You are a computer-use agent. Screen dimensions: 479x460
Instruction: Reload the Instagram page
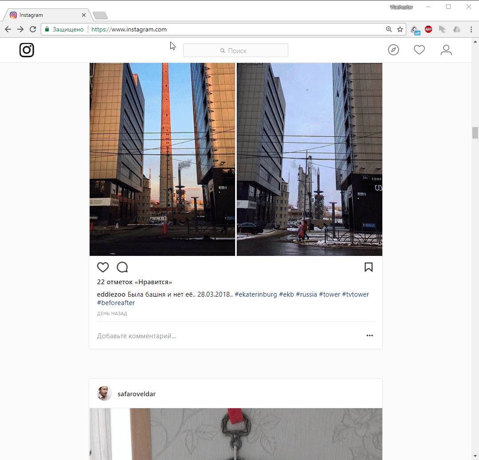pyautogui.click(x=33, y=29)
